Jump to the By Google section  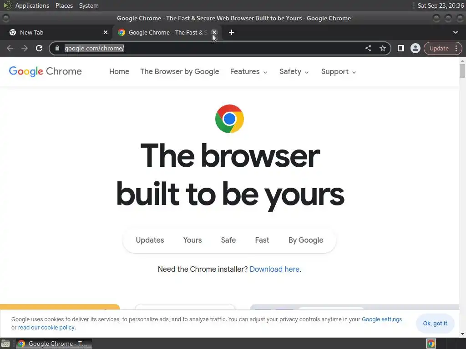305,240
